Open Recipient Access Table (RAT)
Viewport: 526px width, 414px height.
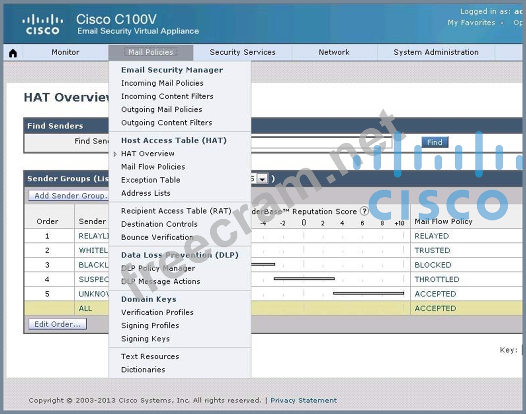pyautogui.click(x=176, y=211)
